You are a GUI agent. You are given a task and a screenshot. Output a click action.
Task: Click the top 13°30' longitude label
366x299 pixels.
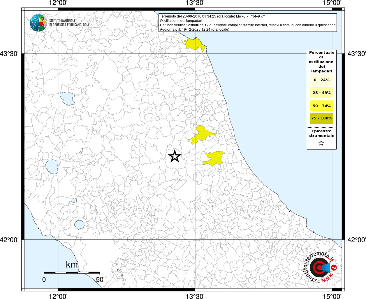tap(195, 3)
